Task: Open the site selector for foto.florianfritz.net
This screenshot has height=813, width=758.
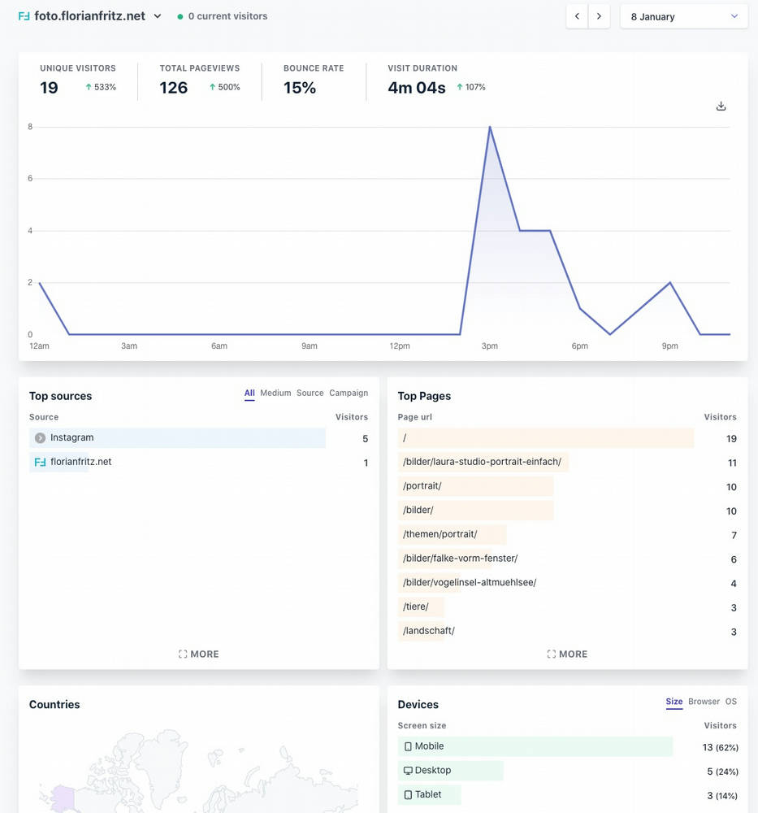Action: (157, 15)
